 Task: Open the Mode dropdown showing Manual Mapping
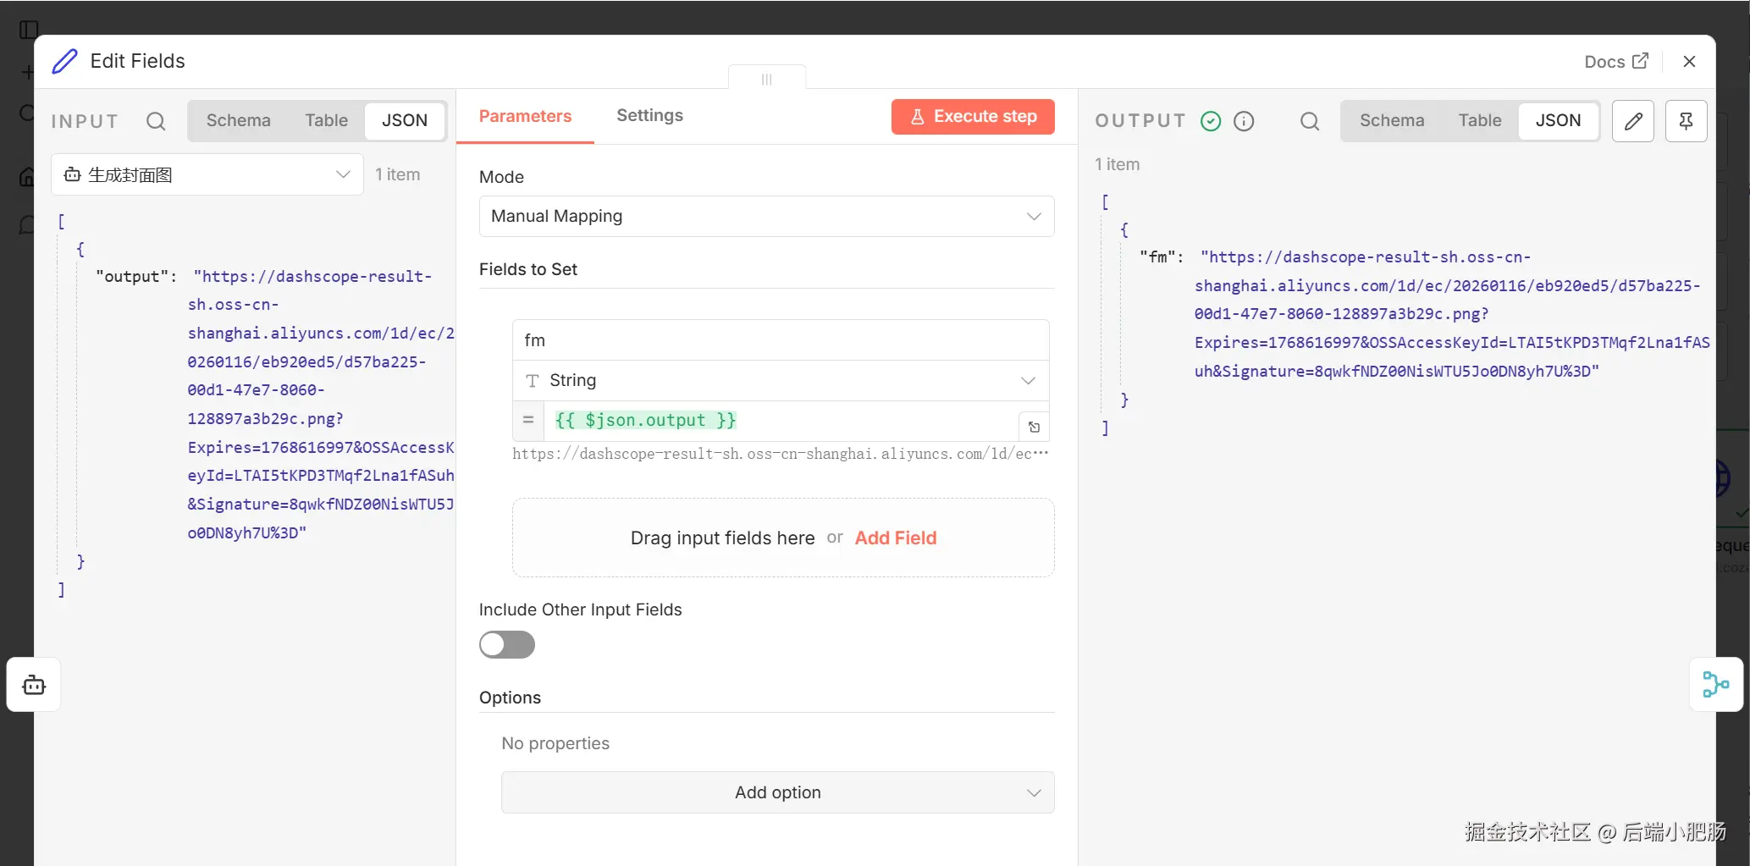tap(766, 216)
